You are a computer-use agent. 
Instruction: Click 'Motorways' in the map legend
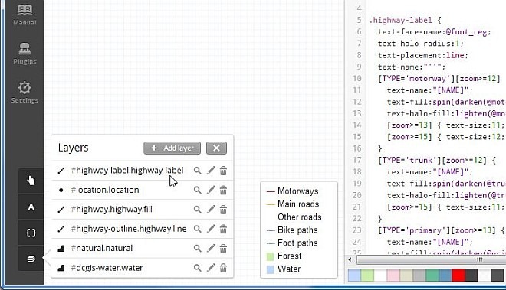(x=298, y=191)
